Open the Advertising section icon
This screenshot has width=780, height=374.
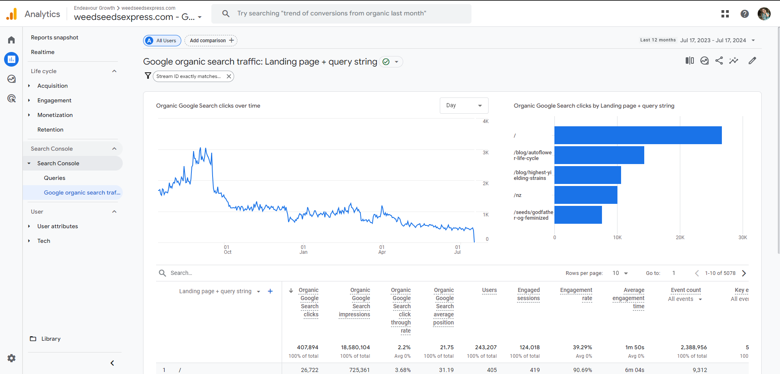(x=11, y=98)
